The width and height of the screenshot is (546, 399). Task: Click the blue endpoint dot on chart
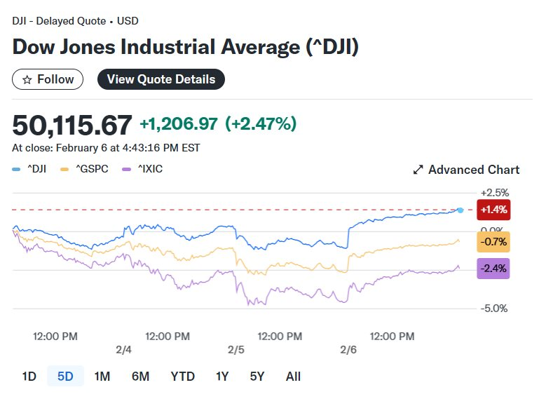tap(460, 210)
